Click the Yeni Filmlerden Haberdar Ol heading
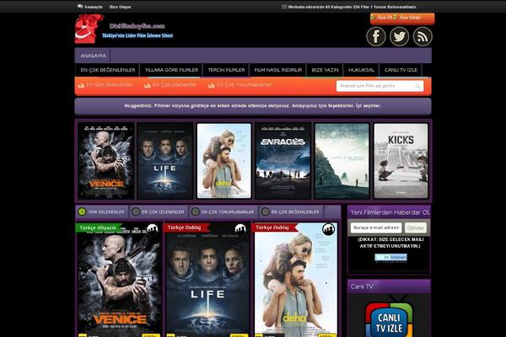 pyautogui.click(x=390, y=212)
